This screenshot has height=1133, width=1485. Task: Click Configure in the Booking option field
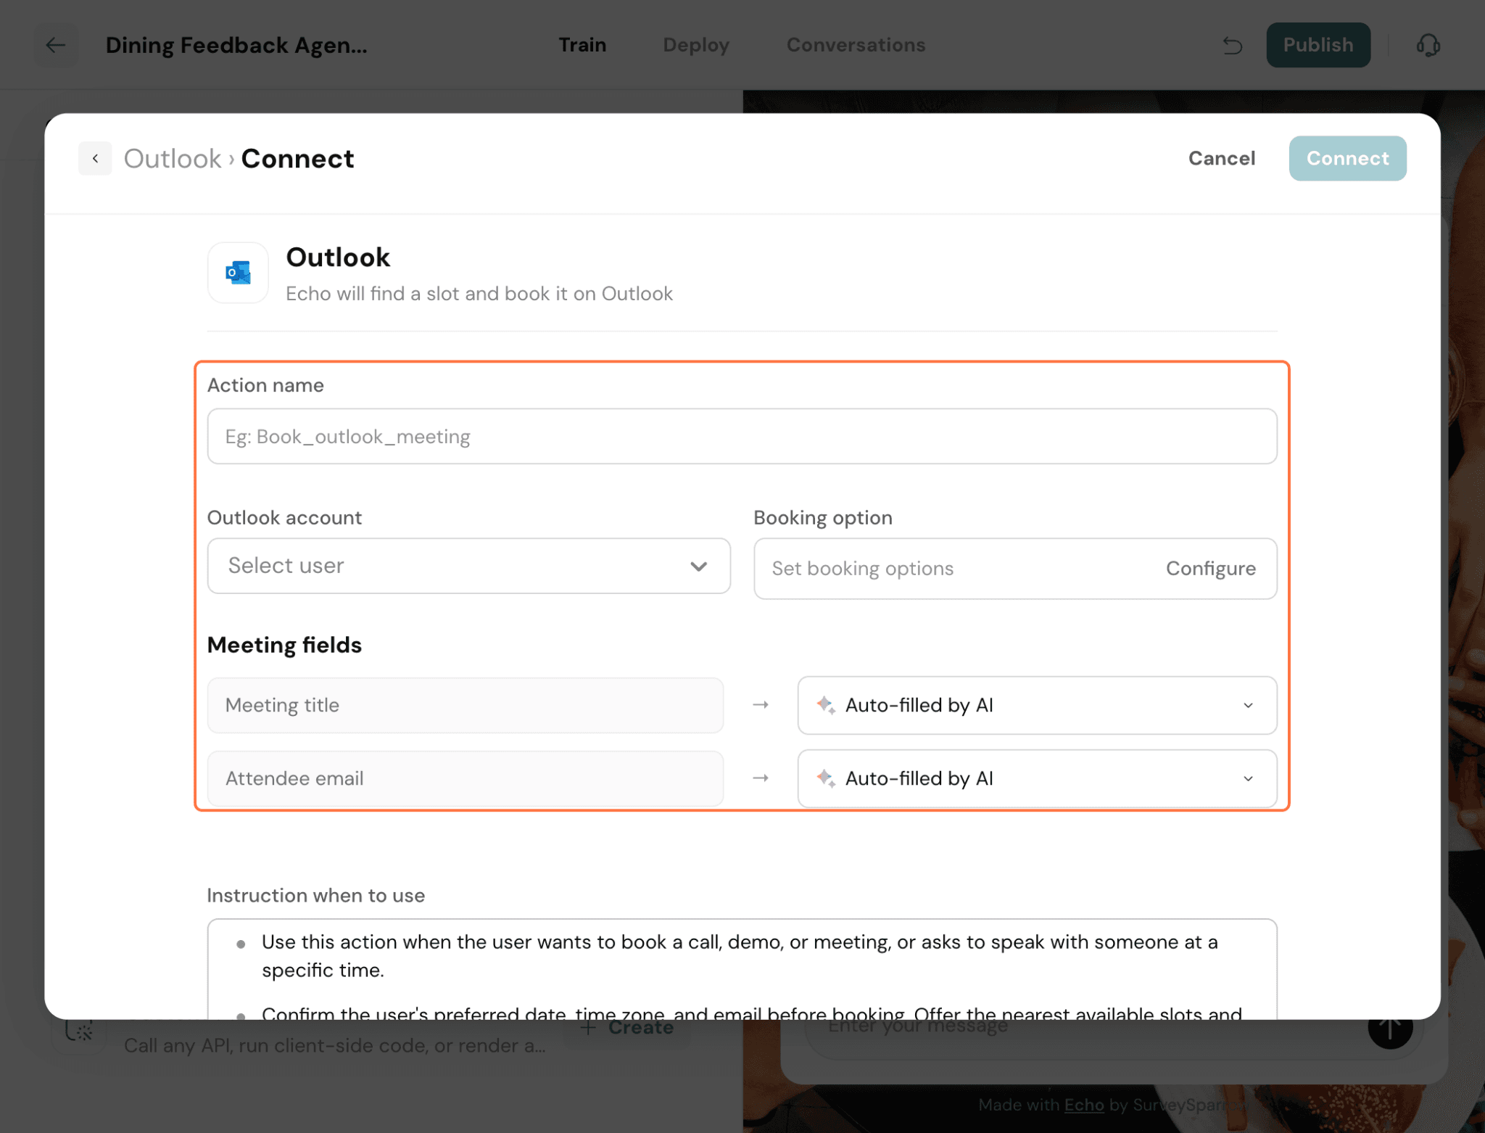pyautogui.click(x=1210, y=569)
